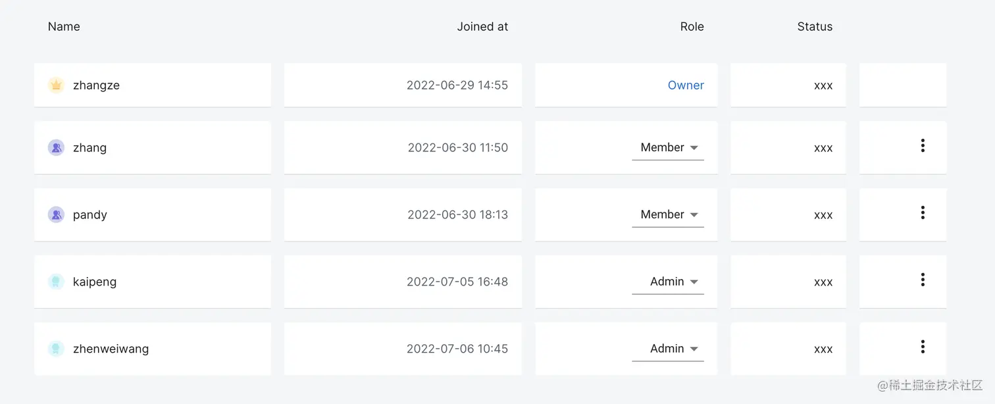Click the member avatar icon beside zhang
Screen dimensions: 995x404
tap(56, 147)
